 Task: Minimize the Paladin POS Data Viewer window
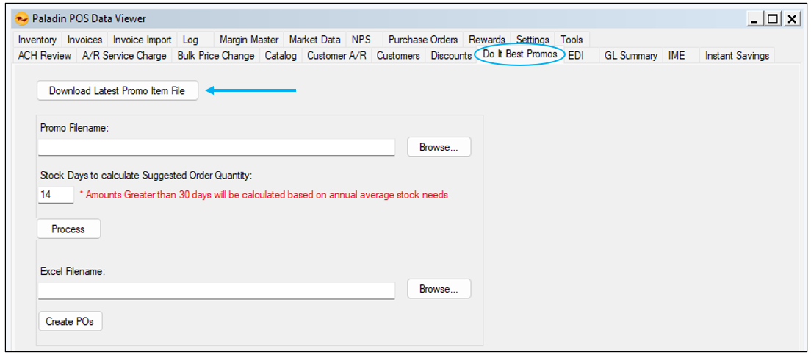(754, 19)
